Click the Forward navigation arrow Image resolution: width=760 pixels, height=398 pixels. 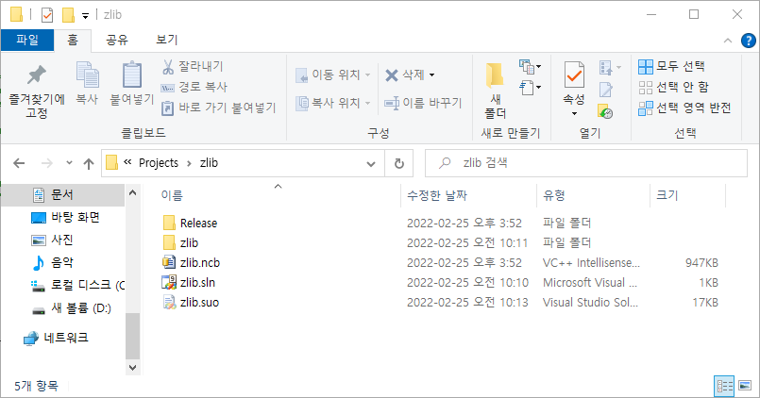click(46, 163)
